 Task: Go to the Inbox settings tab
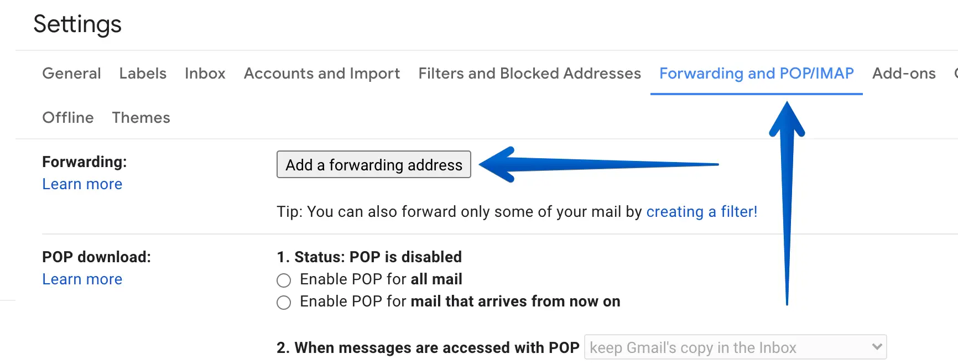point(205,74)
